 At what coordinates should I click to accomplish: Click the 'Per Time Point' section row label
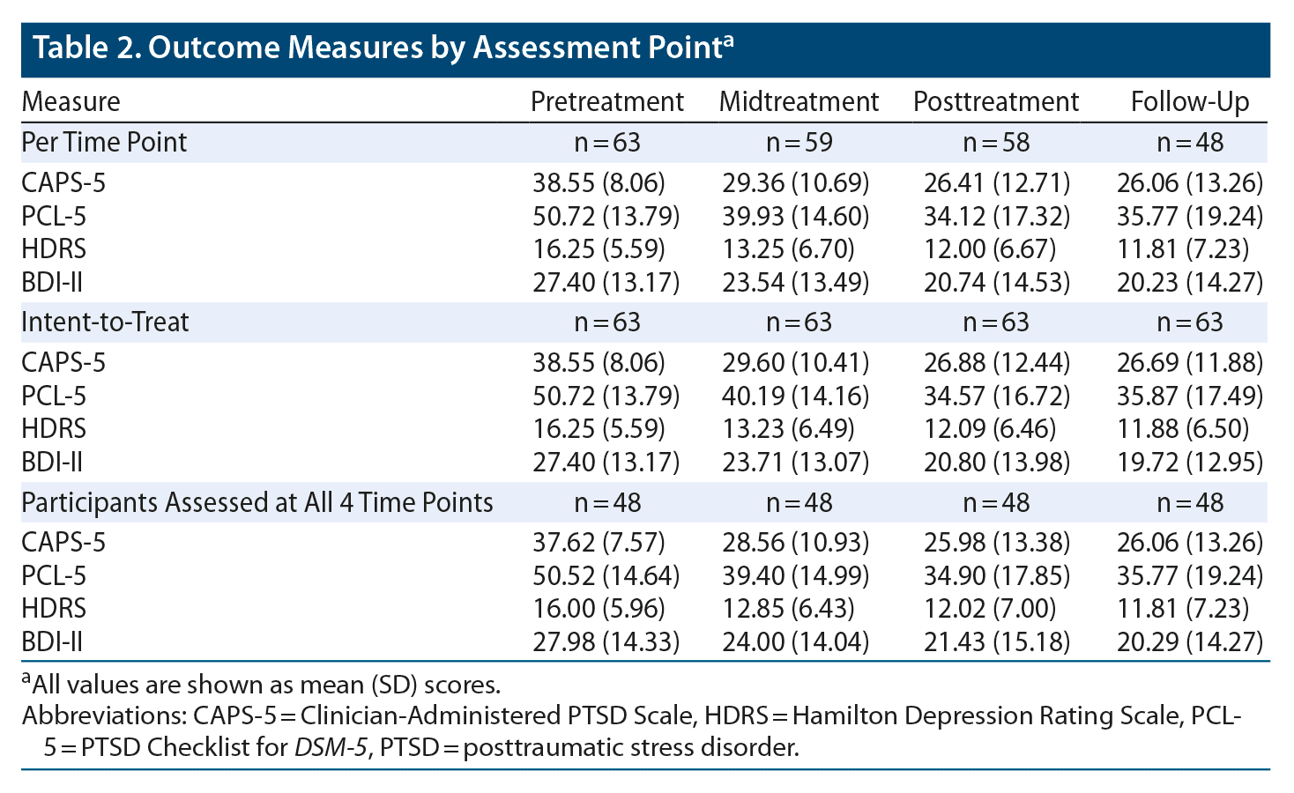(x=104, y=143)
